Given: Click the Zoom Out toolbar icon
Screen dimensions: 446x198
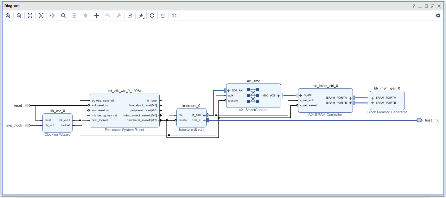Looking at the screenshot, I should [19, 15].
